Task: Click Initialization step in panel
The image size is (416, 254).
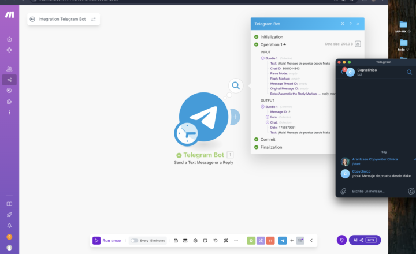Action: (272, 37)
